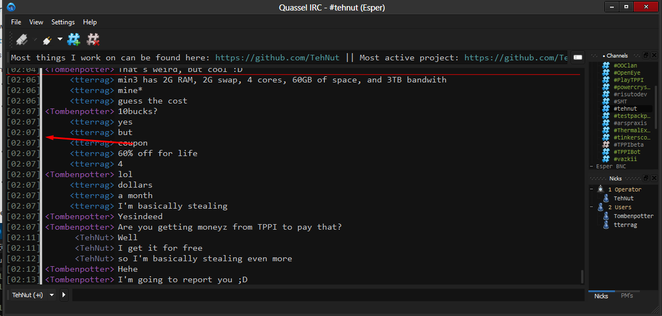Collapse the Esper BNC network

pyautogui.click(x=591, y=166)
